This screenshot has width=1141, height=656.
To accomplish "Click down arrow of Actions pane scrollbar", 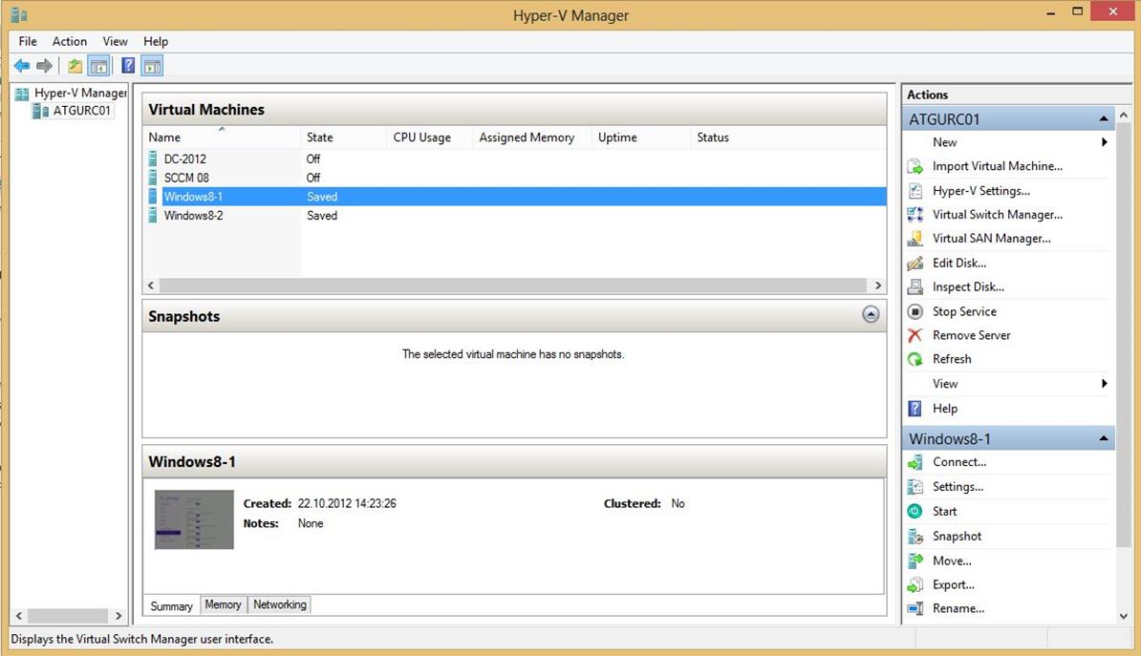I will click(x=1124, y=616).
